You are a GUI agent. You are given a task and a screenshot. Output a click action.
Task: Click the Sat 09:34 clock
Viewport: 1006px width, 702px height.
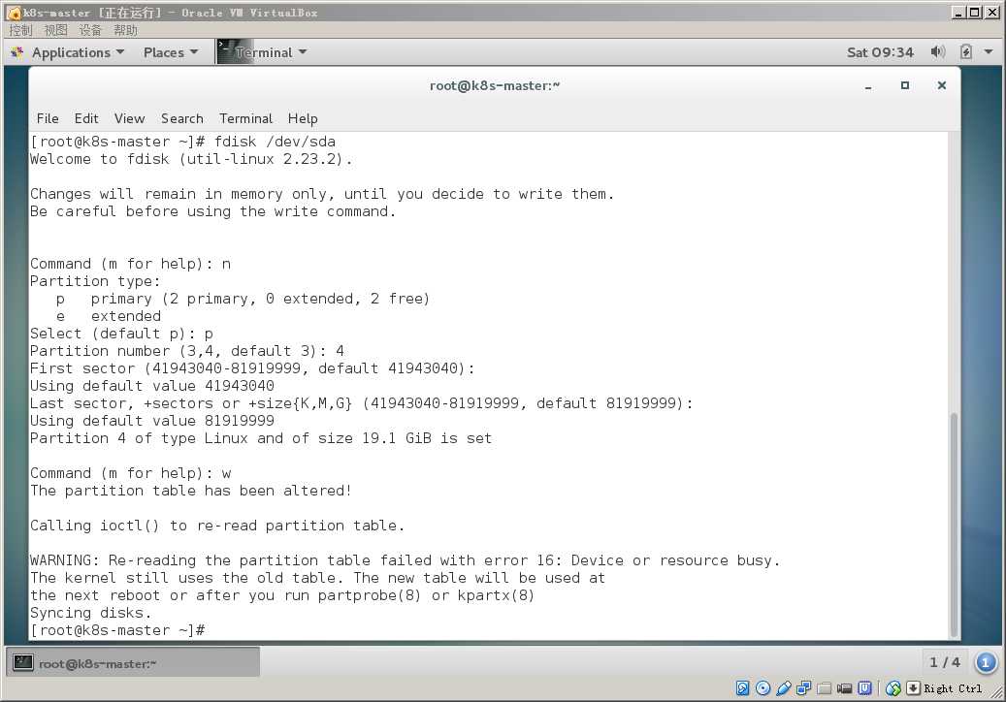(x=880, y=52)
